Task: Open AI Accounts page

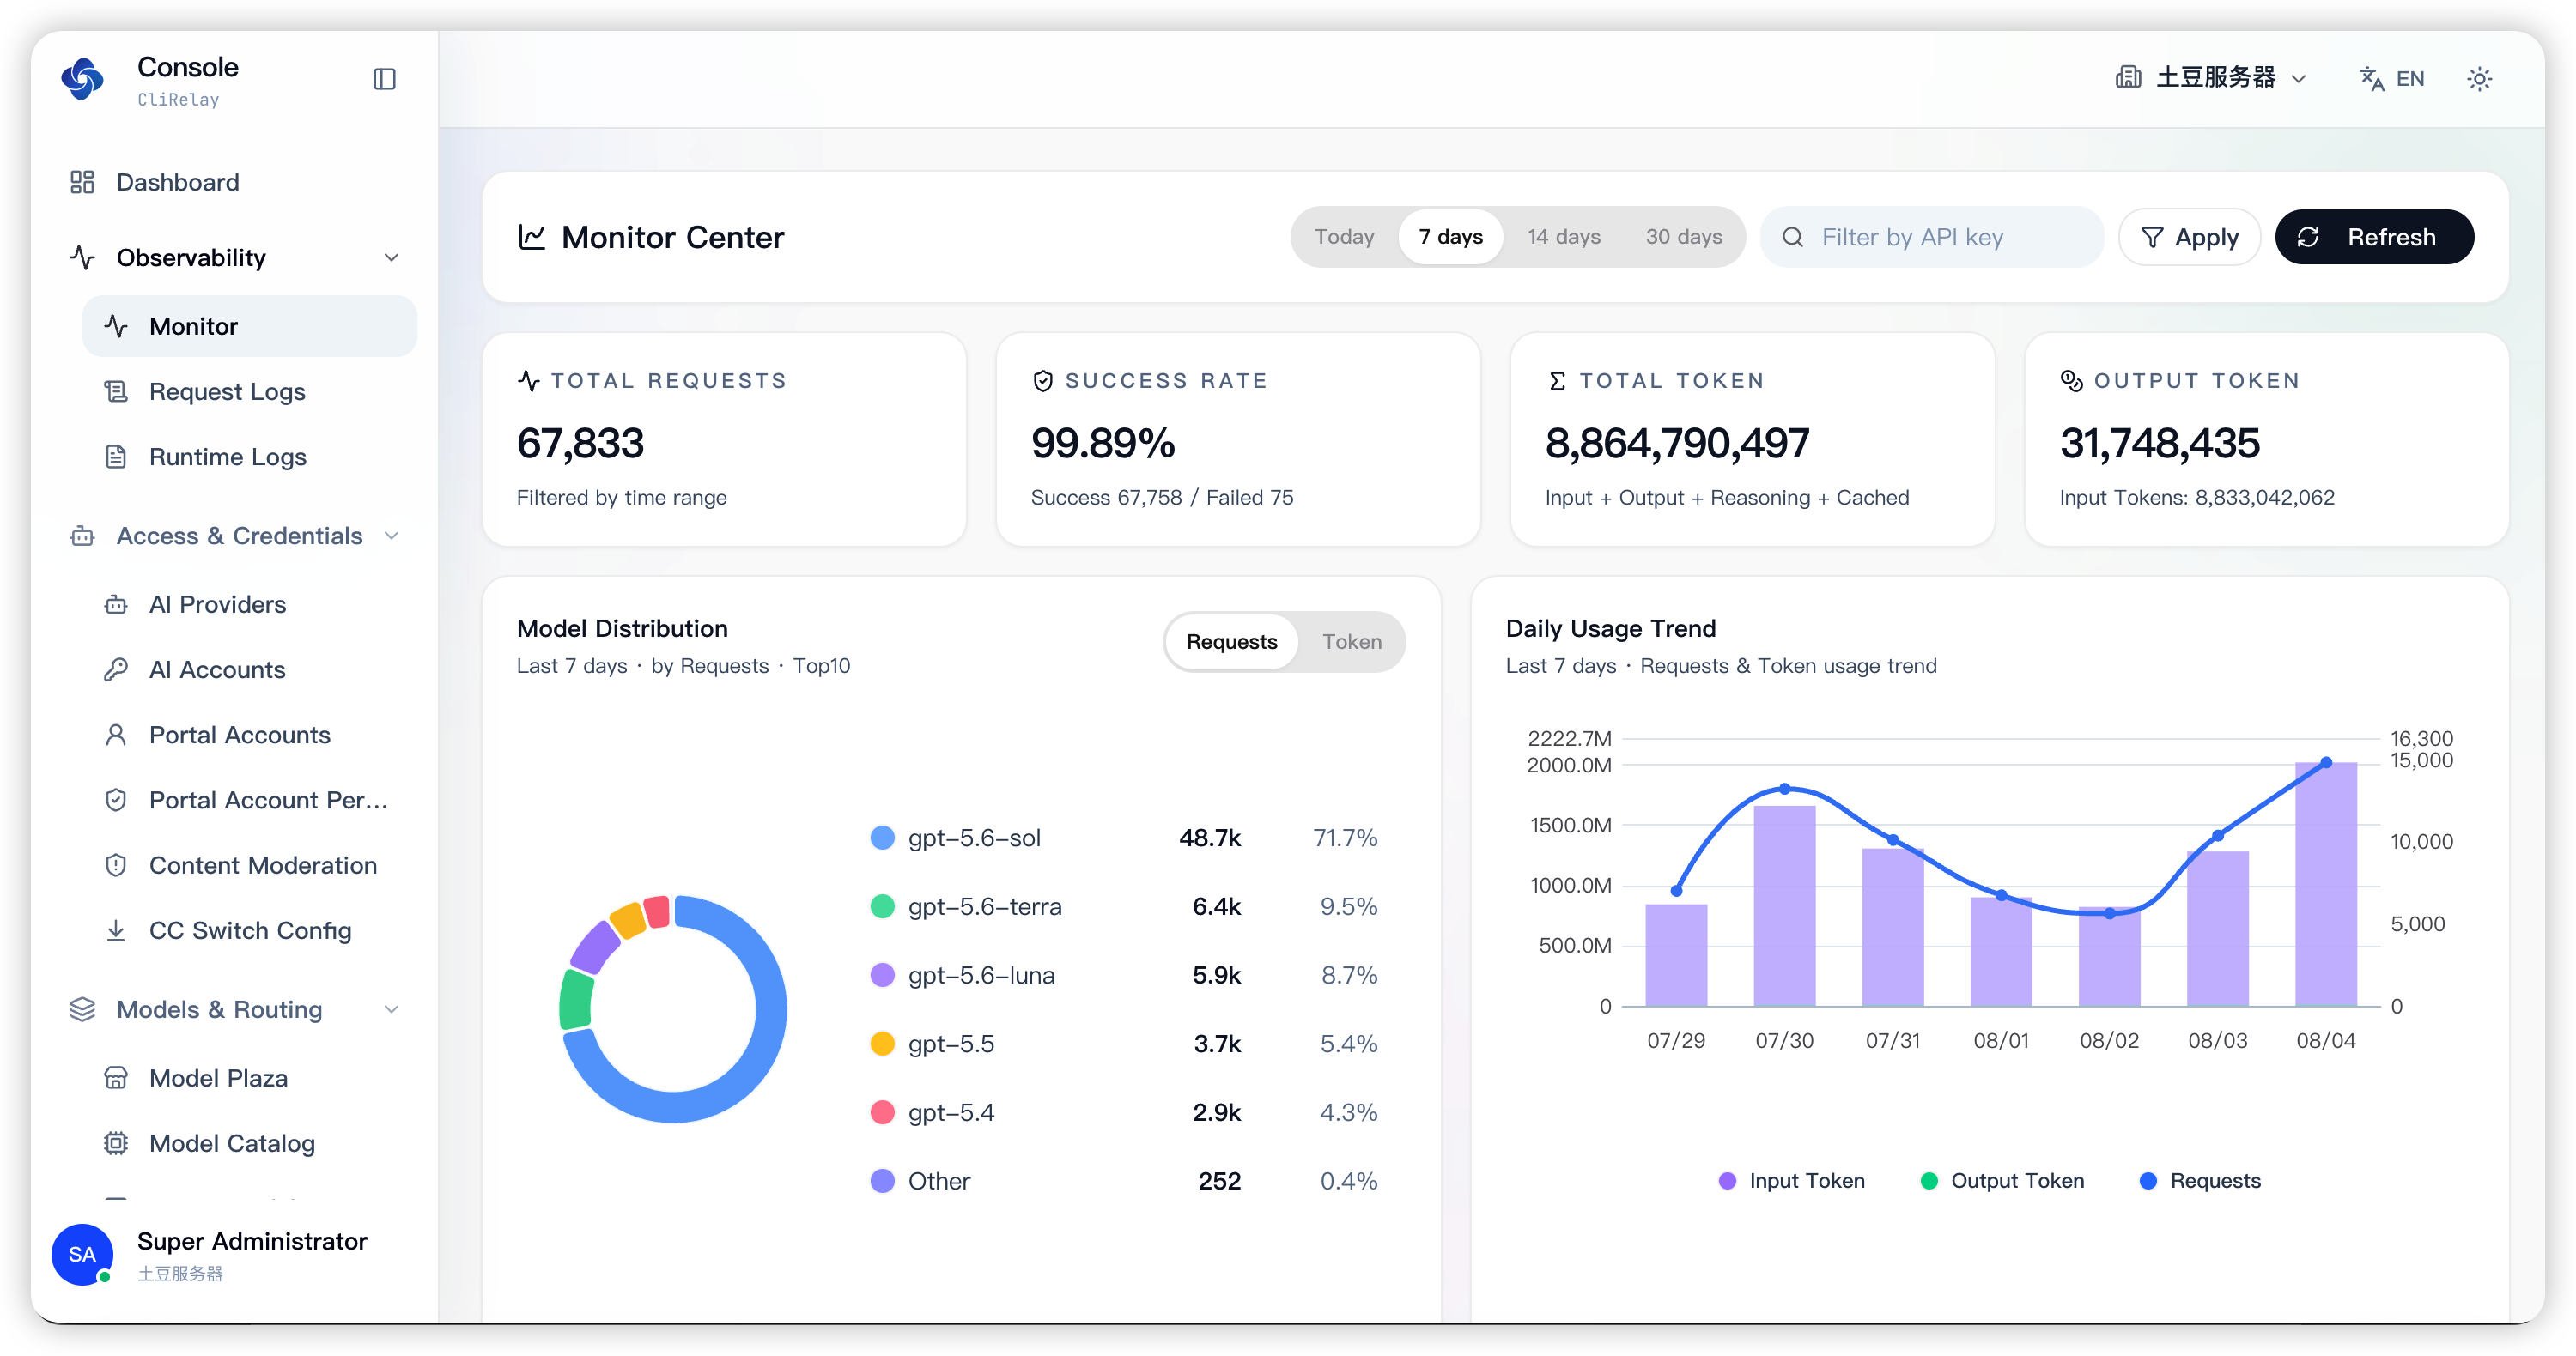Action: [x=249, y=669]
